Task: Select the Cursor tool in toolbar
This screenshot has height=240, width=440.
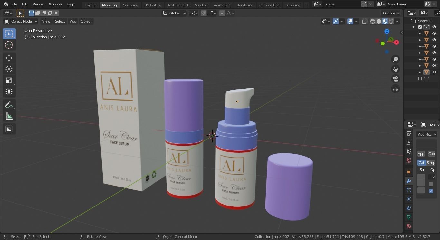Action: (9, 45)
